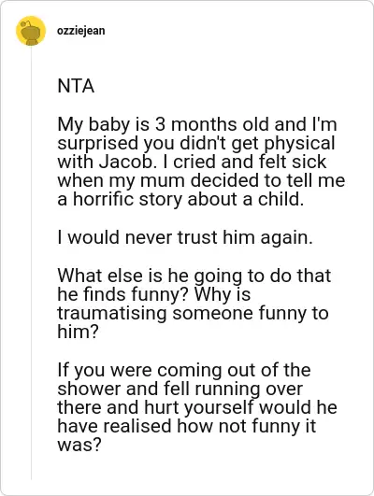374x496 pixels.
Task: Open the ozziejean user profile link
Action: (81, 31)
